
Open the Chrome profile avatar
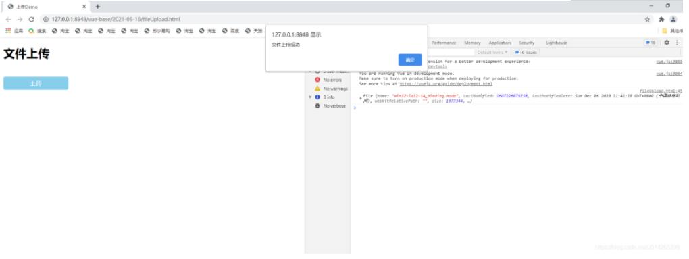tap(673, 20)
